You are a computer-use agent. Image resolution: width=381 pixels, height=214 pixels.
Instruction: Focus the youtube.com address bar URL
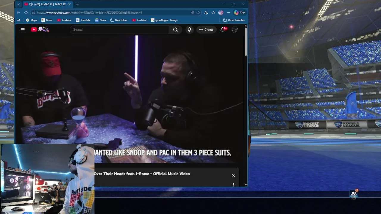tap(89, 12)
